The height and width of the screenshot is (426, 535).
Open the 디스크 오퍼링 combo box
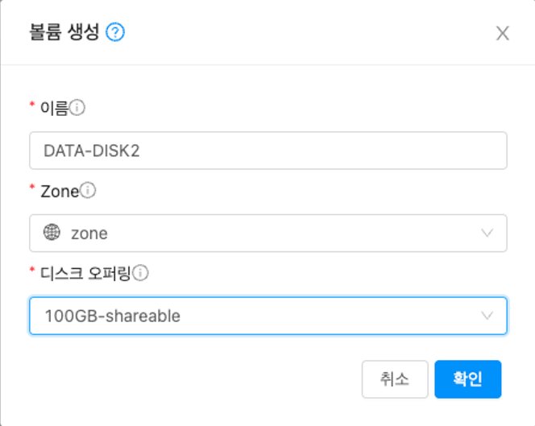pyautogui.click(x=267, y=316)
